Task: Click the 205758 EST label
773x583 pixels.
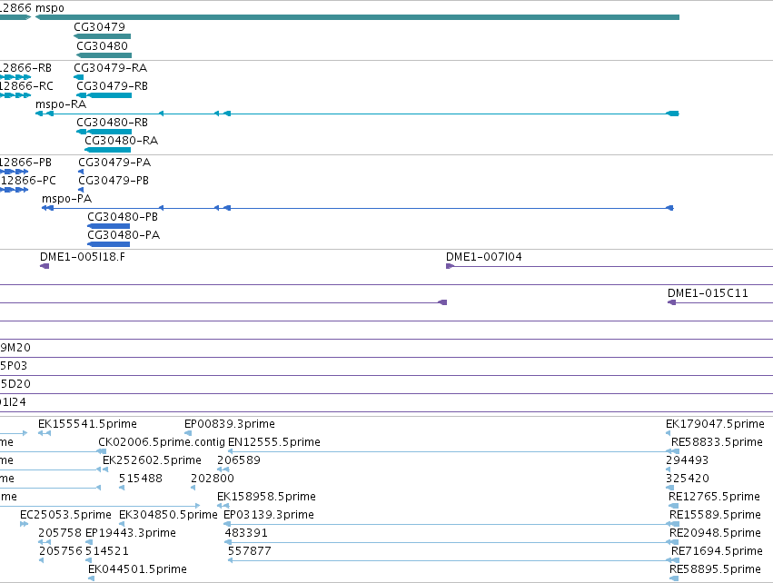Action: point(60,533)
